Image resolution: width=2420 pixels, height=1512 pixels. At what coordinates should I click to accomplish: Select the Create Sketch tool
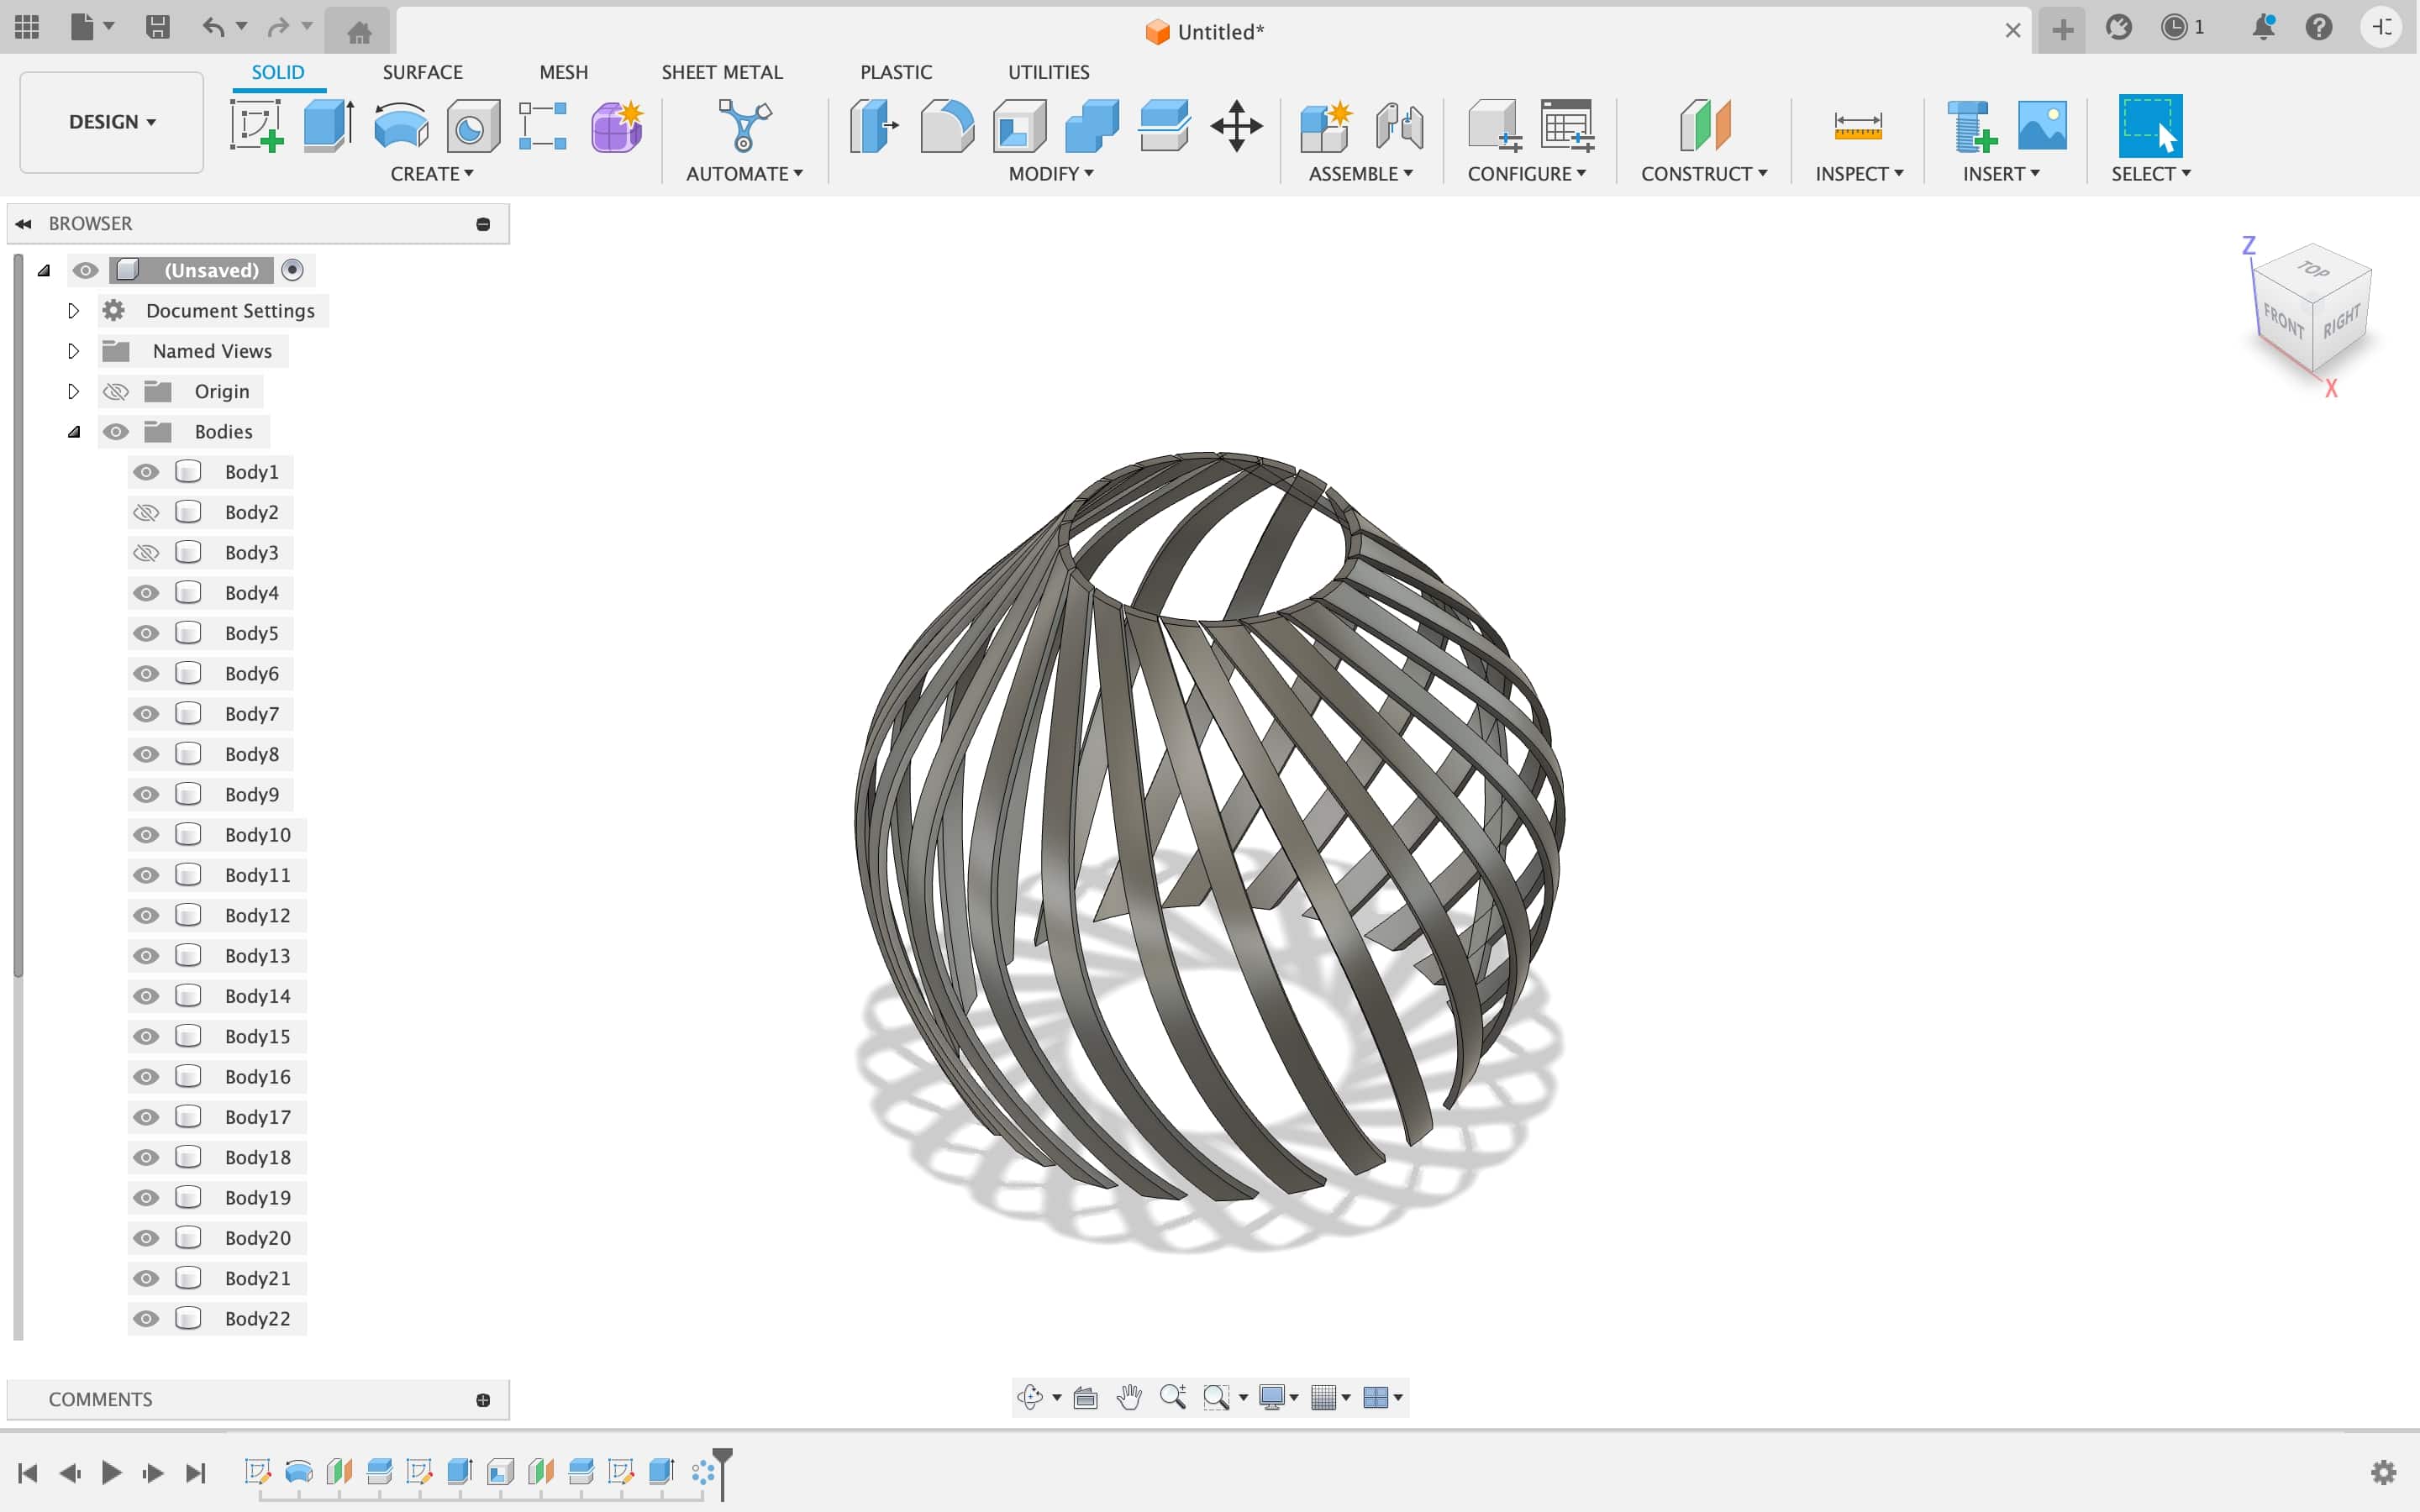[x=257, y=126]
